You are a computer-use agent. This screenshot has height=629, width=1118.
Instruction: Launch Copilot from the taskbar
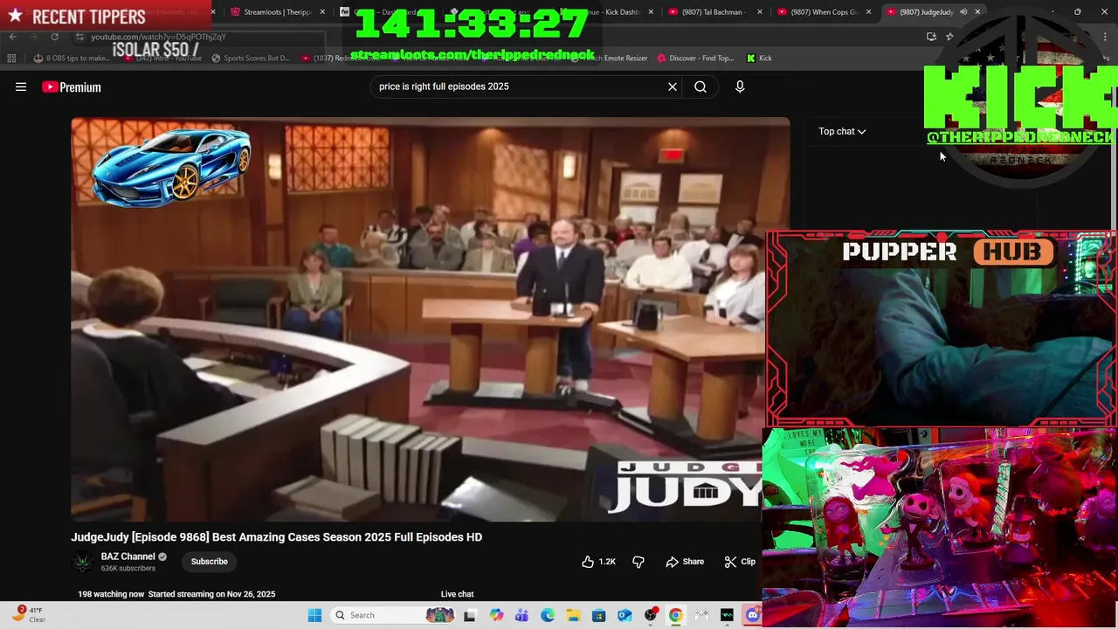496,615
